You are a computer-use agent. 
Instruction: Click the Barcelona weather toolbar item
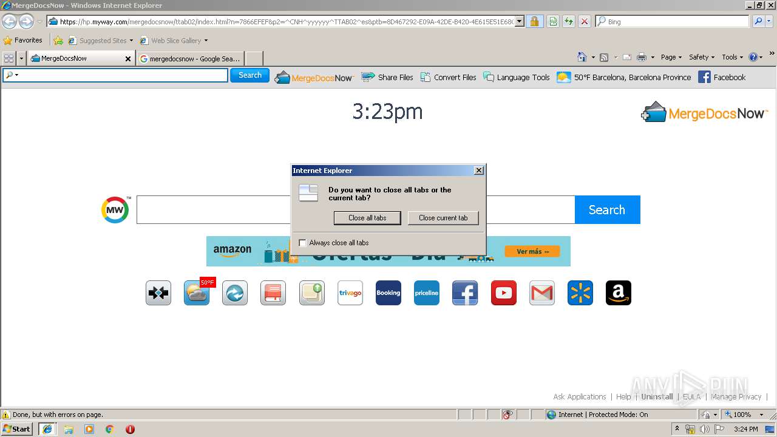[624, 77]
